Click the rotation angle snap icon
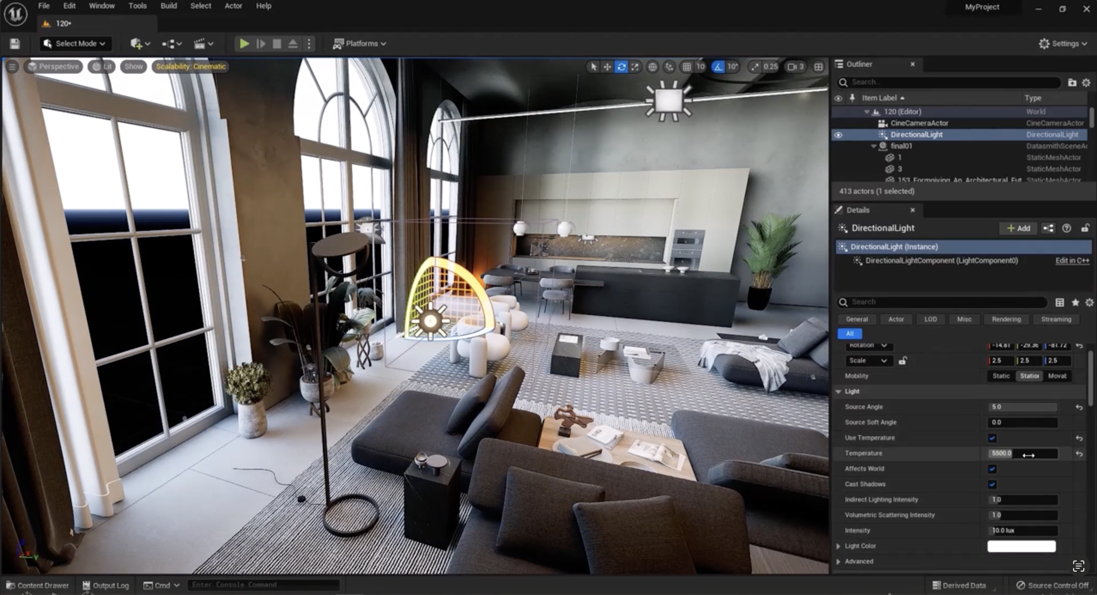Image resolution: width=1097 pixels, height=595 pixels. pyautogui.click(x=718, y=67)
